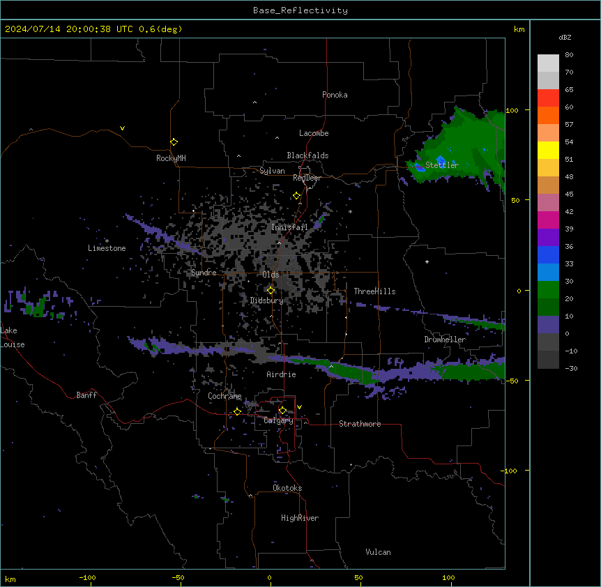
Task: Select the orange 57-60 dBZ legend swatch
Action: tap(548, 115)
